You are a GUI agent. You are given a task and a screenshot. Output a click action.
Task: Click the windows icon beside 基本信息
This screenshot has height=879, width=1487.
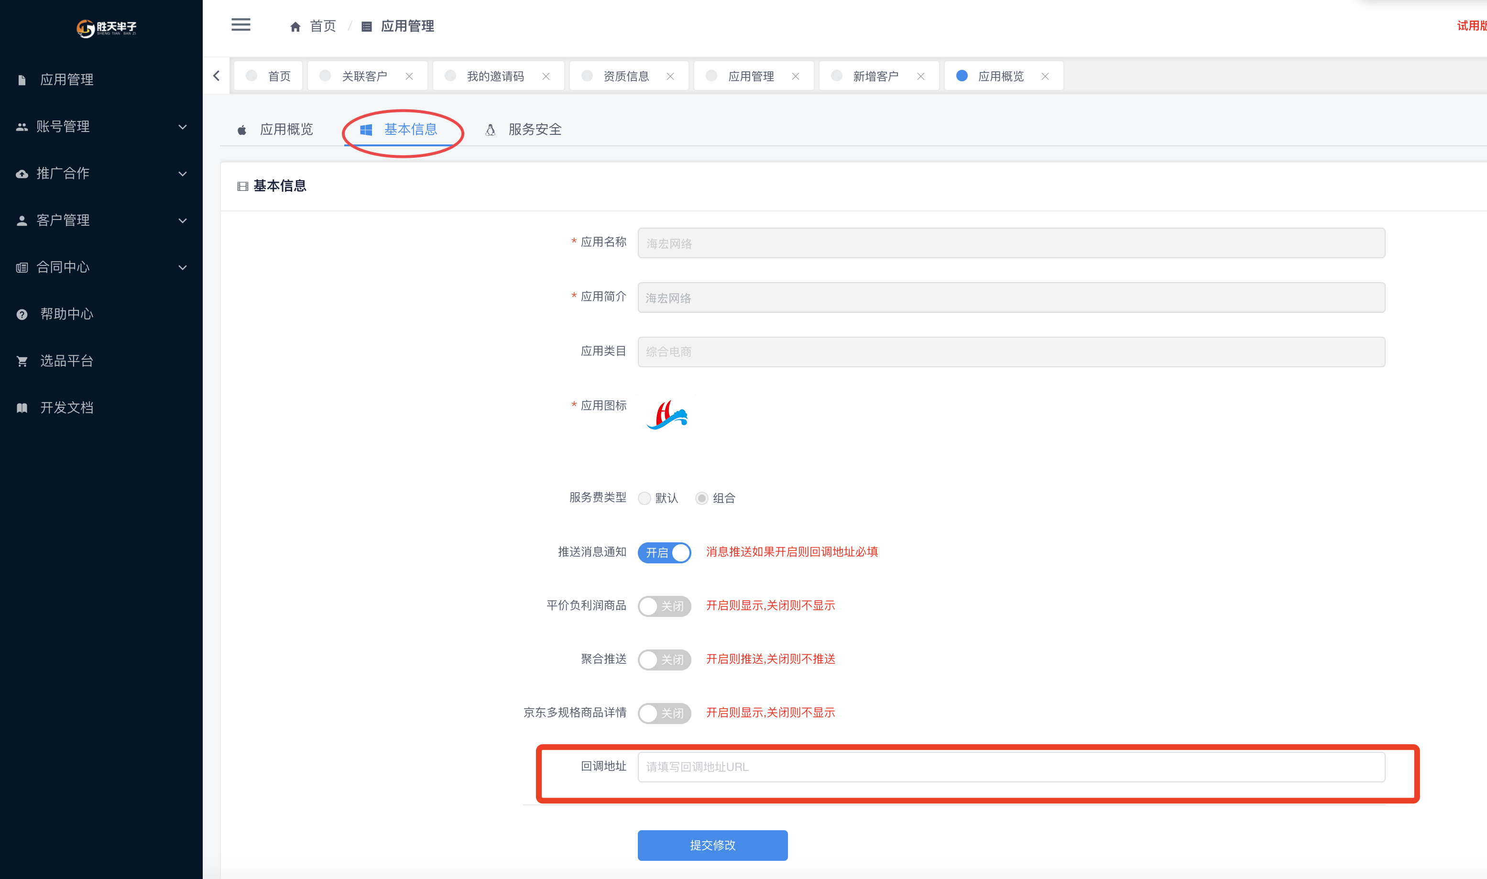366,130
